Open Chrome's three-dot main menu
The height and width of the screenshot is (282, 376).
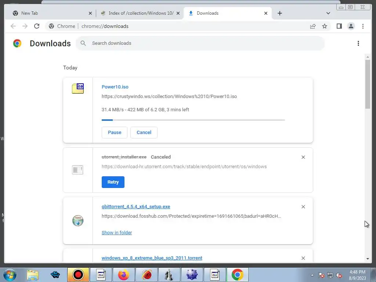[x=363, y=26]
